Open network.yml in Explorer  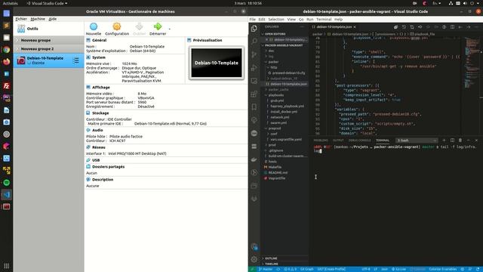click(x=280, y=117)
